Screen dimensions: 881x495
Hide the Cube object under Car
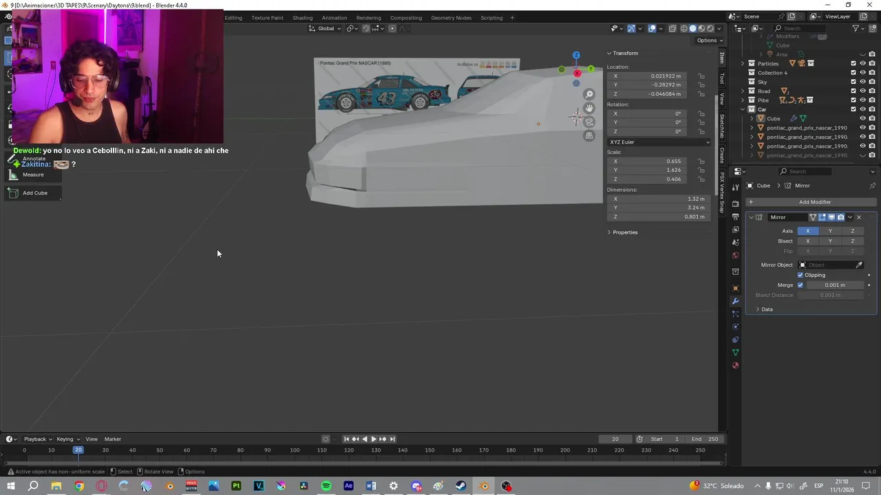863,118
